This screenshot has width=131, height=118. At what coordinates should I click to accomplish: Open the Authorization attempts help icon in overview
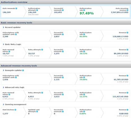click(37, 10)
